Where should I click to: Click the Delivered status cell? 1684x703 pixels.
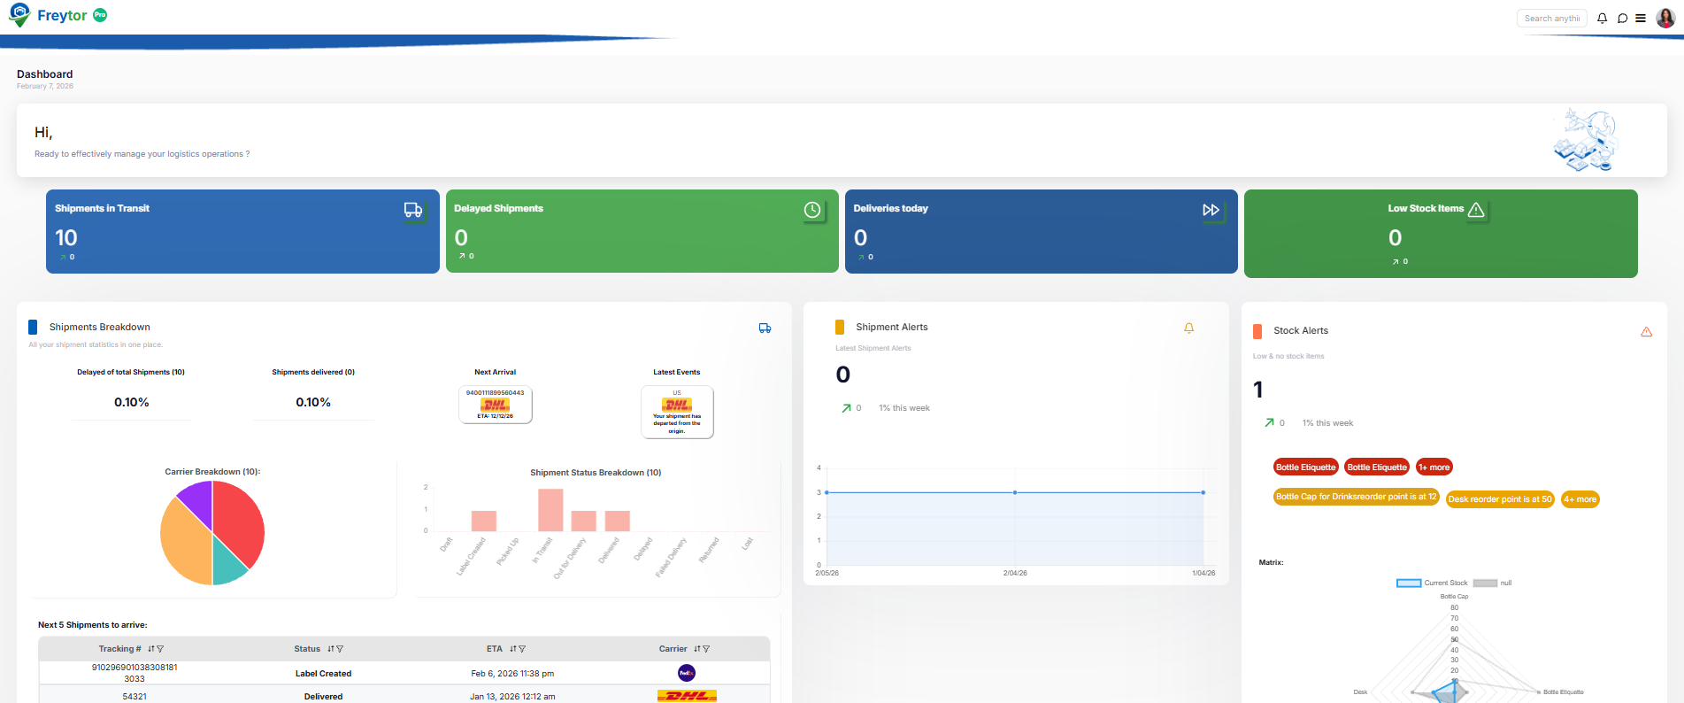[323, 697]
